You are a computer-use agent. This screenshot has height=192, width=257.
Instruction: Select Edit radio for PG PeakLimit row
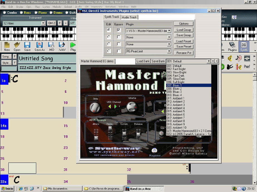(109, 51)
